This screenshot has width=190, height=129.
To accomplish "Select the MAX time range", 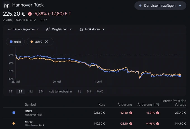I will pos(100,92).
